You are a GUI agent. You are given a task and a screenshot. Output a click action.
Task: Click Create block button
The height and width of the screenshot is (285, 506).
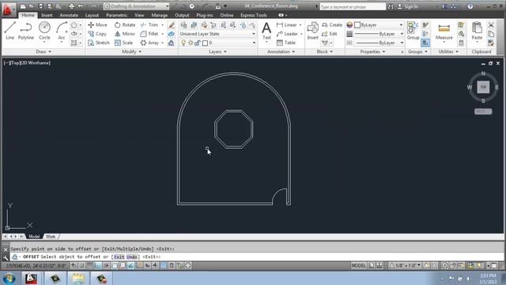pyautogui.click(x=332, y=25)
